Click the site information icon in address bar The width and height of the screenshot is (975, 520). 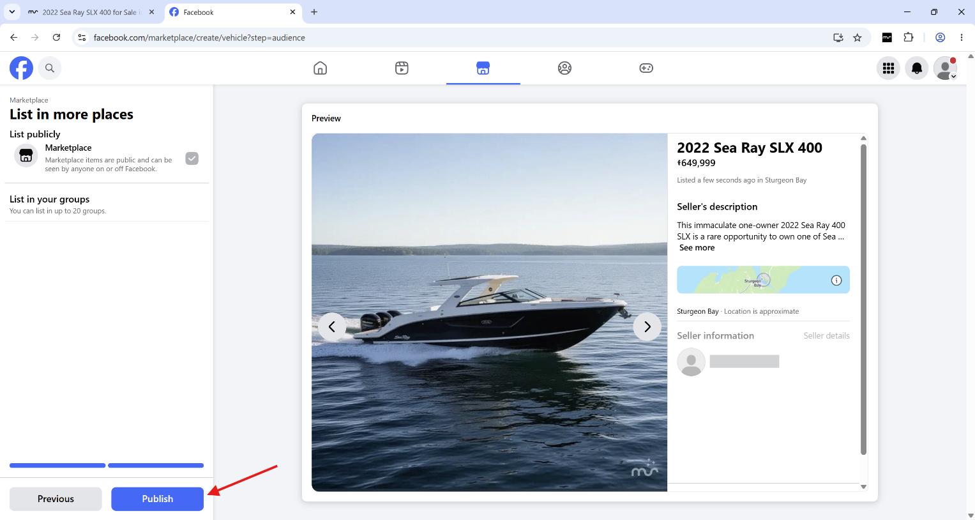82,38
